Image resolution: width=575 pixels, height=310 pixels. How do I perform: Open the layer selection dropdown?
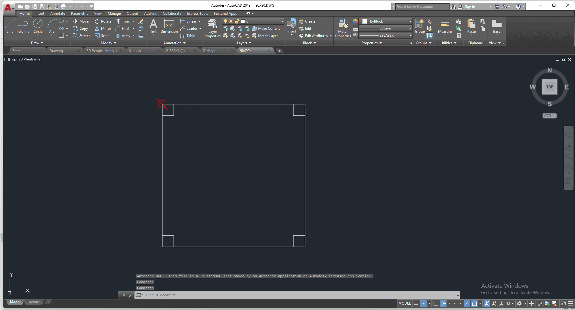coord(282,21)
